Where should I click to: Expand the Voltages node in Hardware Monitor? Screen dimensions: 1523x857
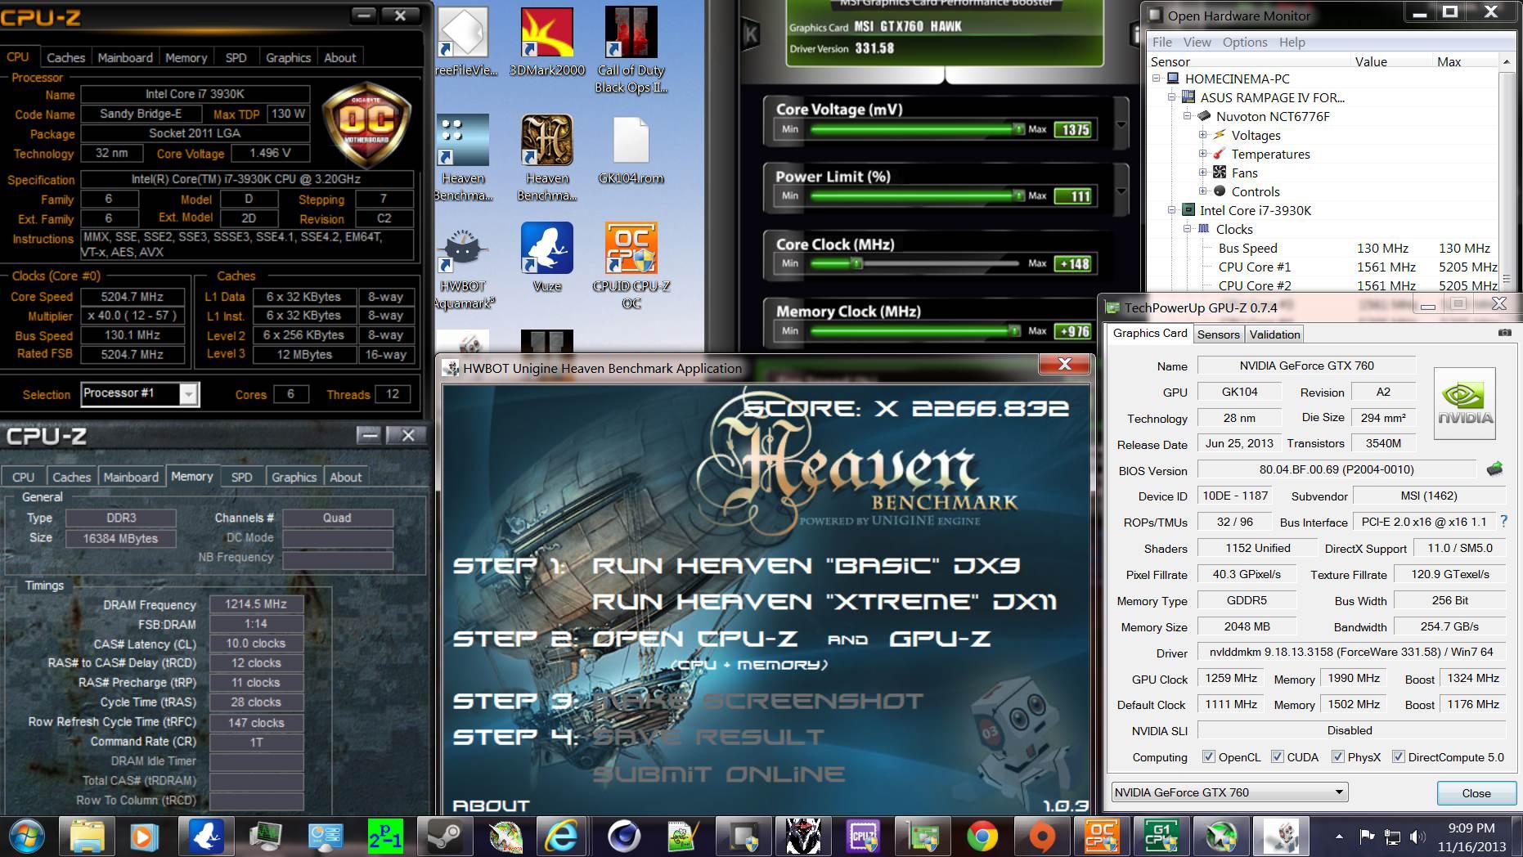pyautogui.click(x=1202, y=135)
